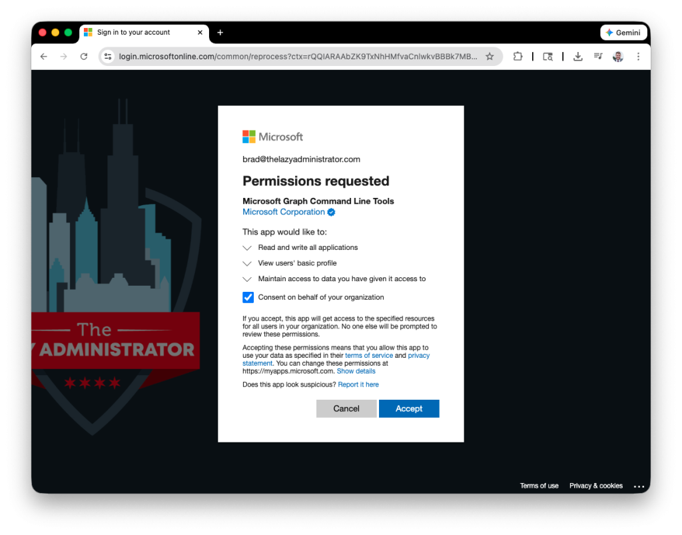Click the address bar URL field

[x=298, y=57]
